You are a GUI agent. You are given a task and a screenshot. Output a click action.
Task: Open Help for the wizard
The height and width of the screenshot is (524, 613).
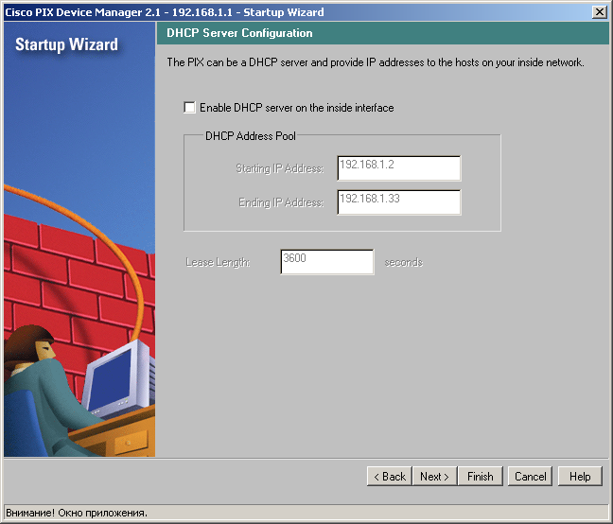point(580,477)
